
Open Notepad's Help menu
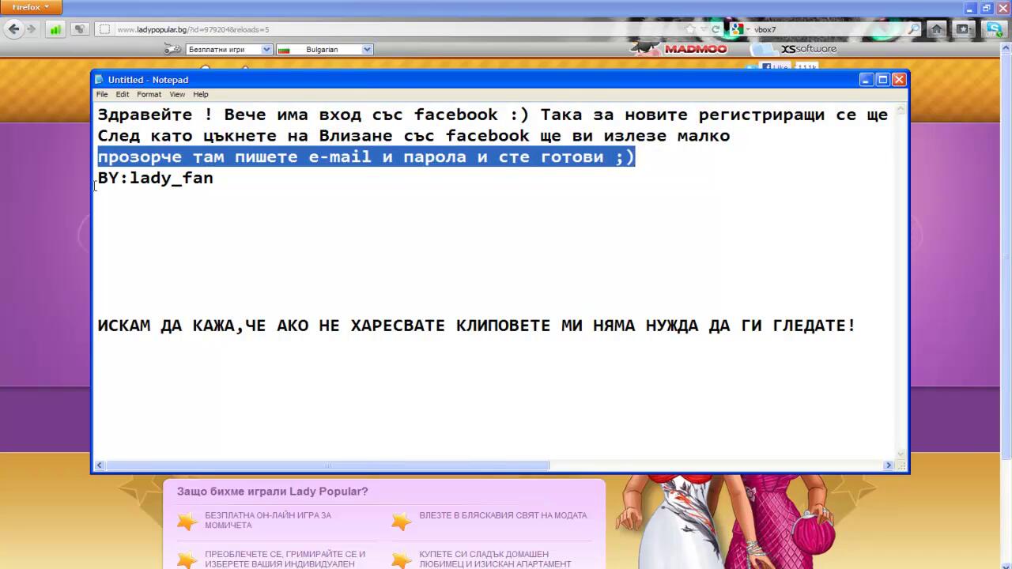[x=201, y=94]
